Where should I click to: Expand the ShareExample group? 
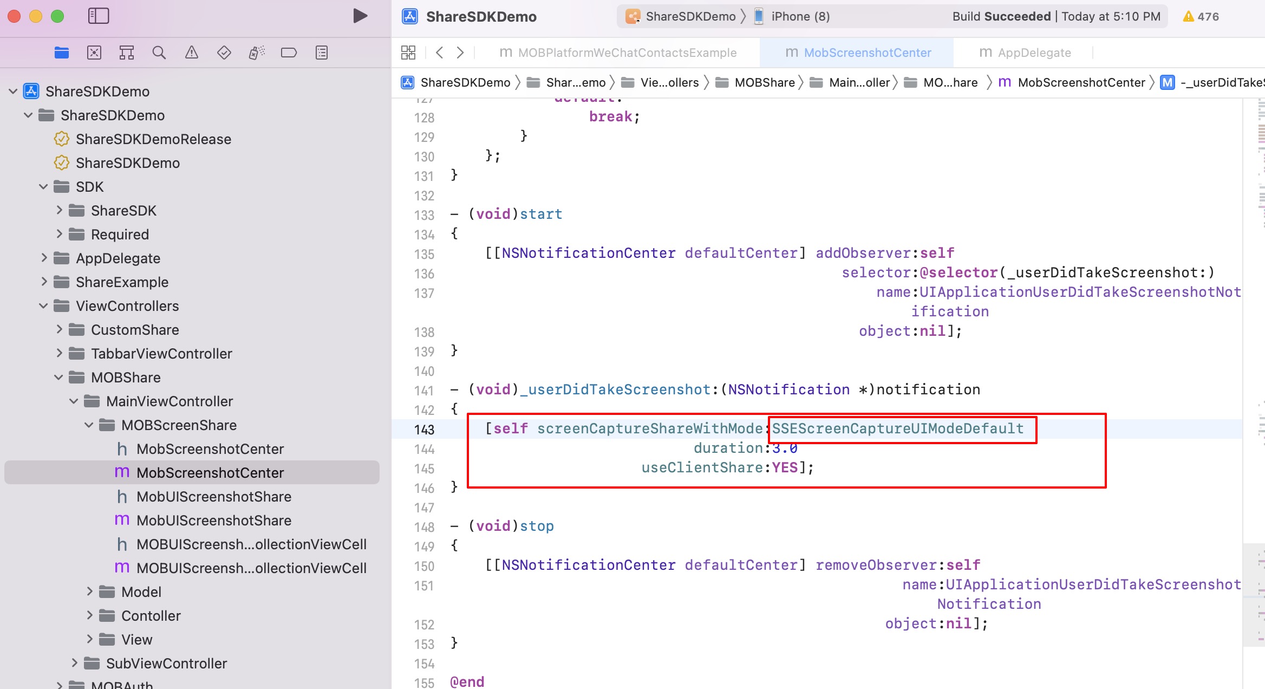pyautogui.click(x=44, y=282)
